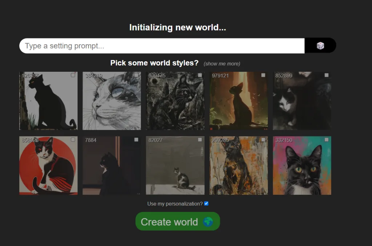Select the pencil-sketch cat face thumbnail
372x246 pixels.
click(112, 102)
